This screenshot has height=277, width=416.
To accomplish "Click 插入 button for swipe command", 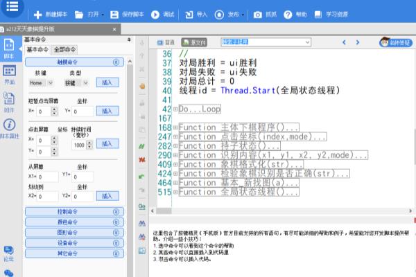I will [107, 196].
